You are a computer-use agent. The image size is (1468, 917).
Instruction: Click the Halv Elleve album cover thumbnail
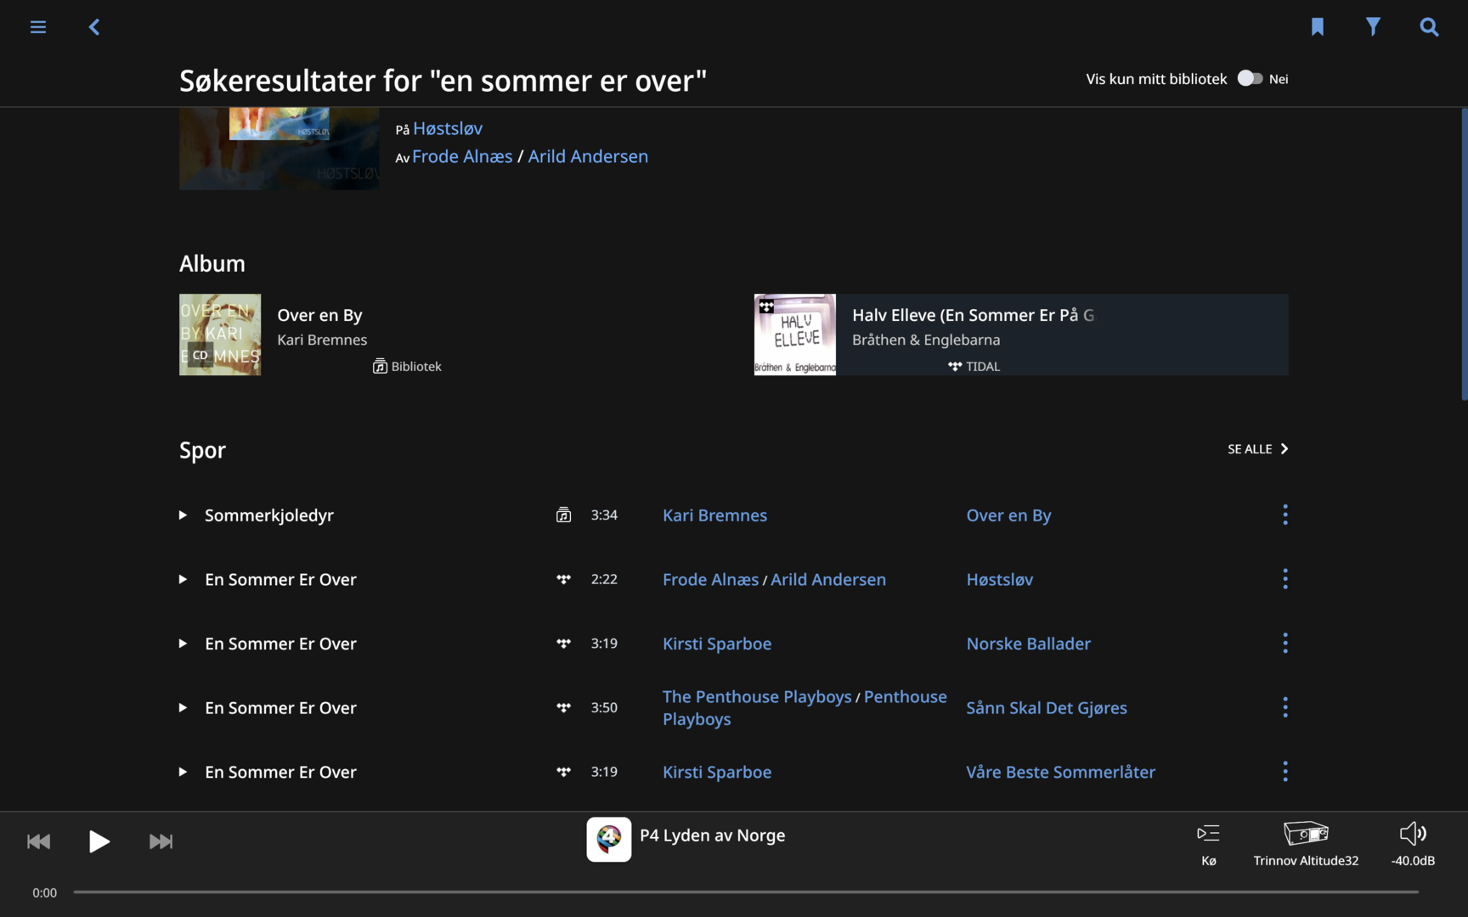[x=795, y=335]
